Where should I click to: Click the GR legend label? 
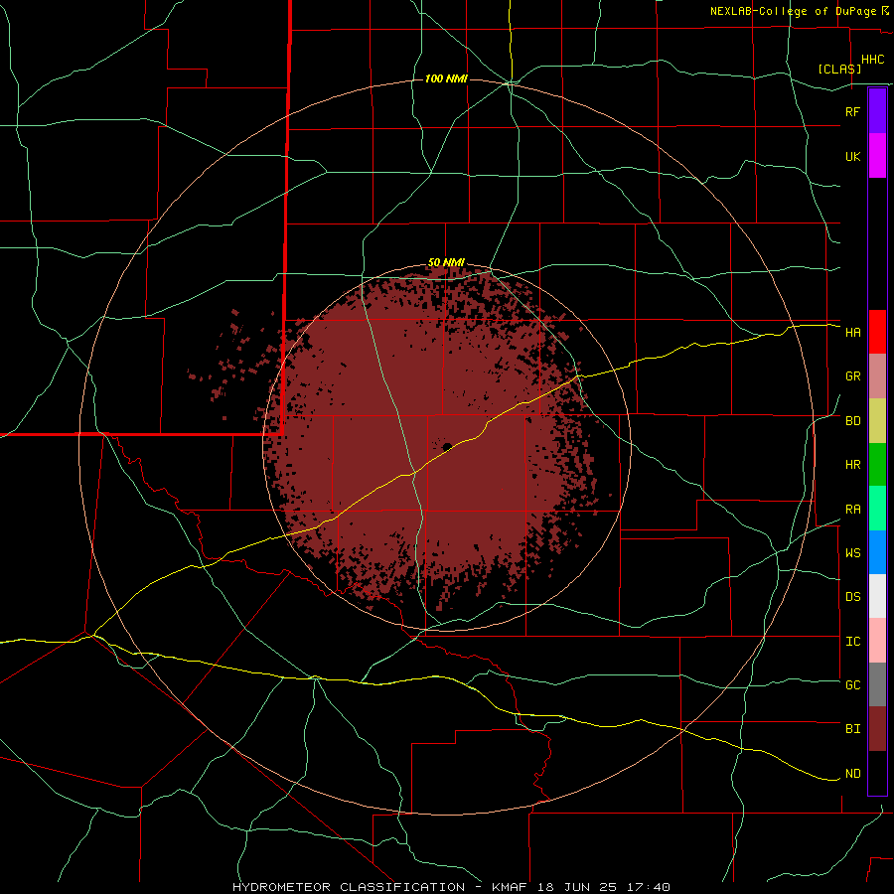[852, 376]
